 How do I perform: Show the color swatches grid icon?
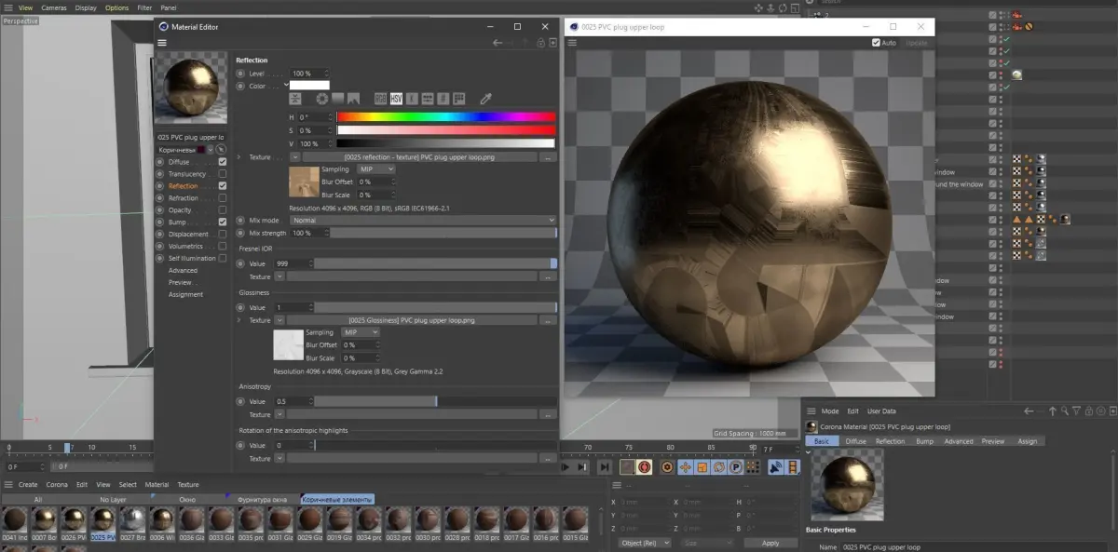pos(458,98)
